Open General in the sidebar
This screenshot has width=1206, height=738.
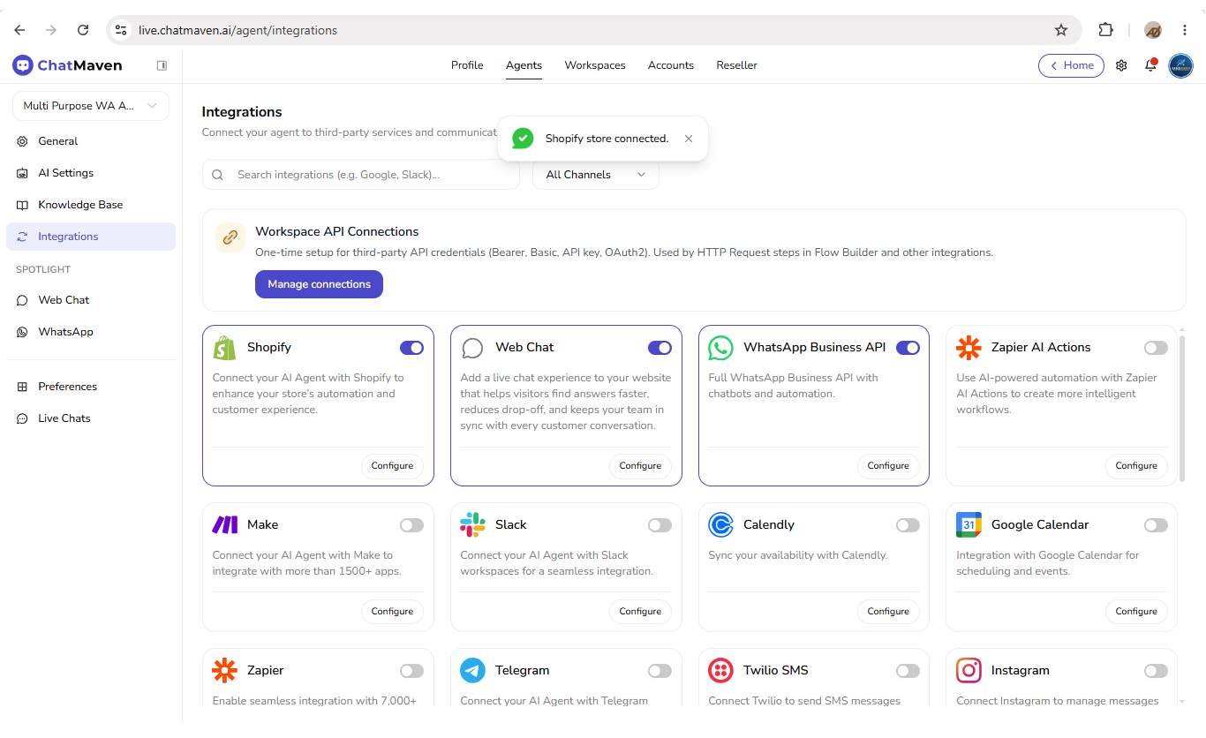click(x=91, y=141)
